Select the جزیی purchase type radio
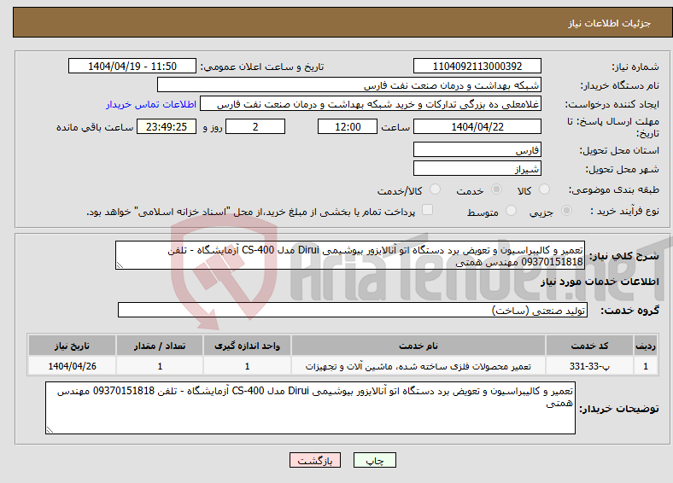Screen dimensions: 673x483 (566, 211)
